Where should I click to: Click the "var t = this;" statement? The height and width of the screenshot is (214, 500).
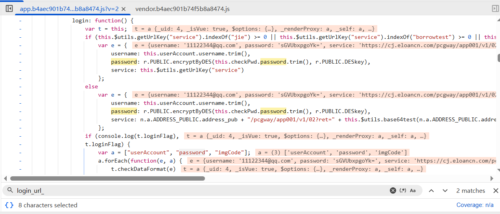(x=106, y=29)
